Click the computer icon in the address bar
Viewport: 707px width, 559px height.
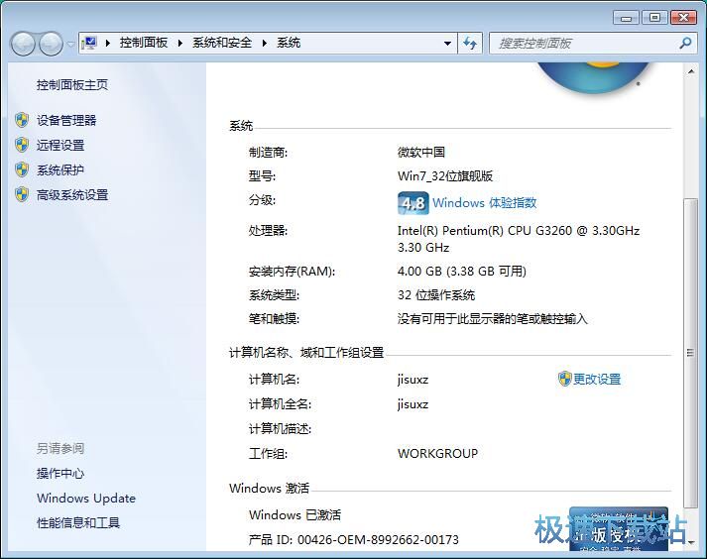click(x=90, y=43)
